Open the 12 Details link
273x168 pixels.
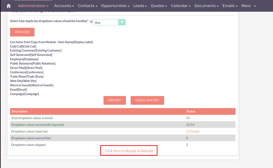[193, 132]
